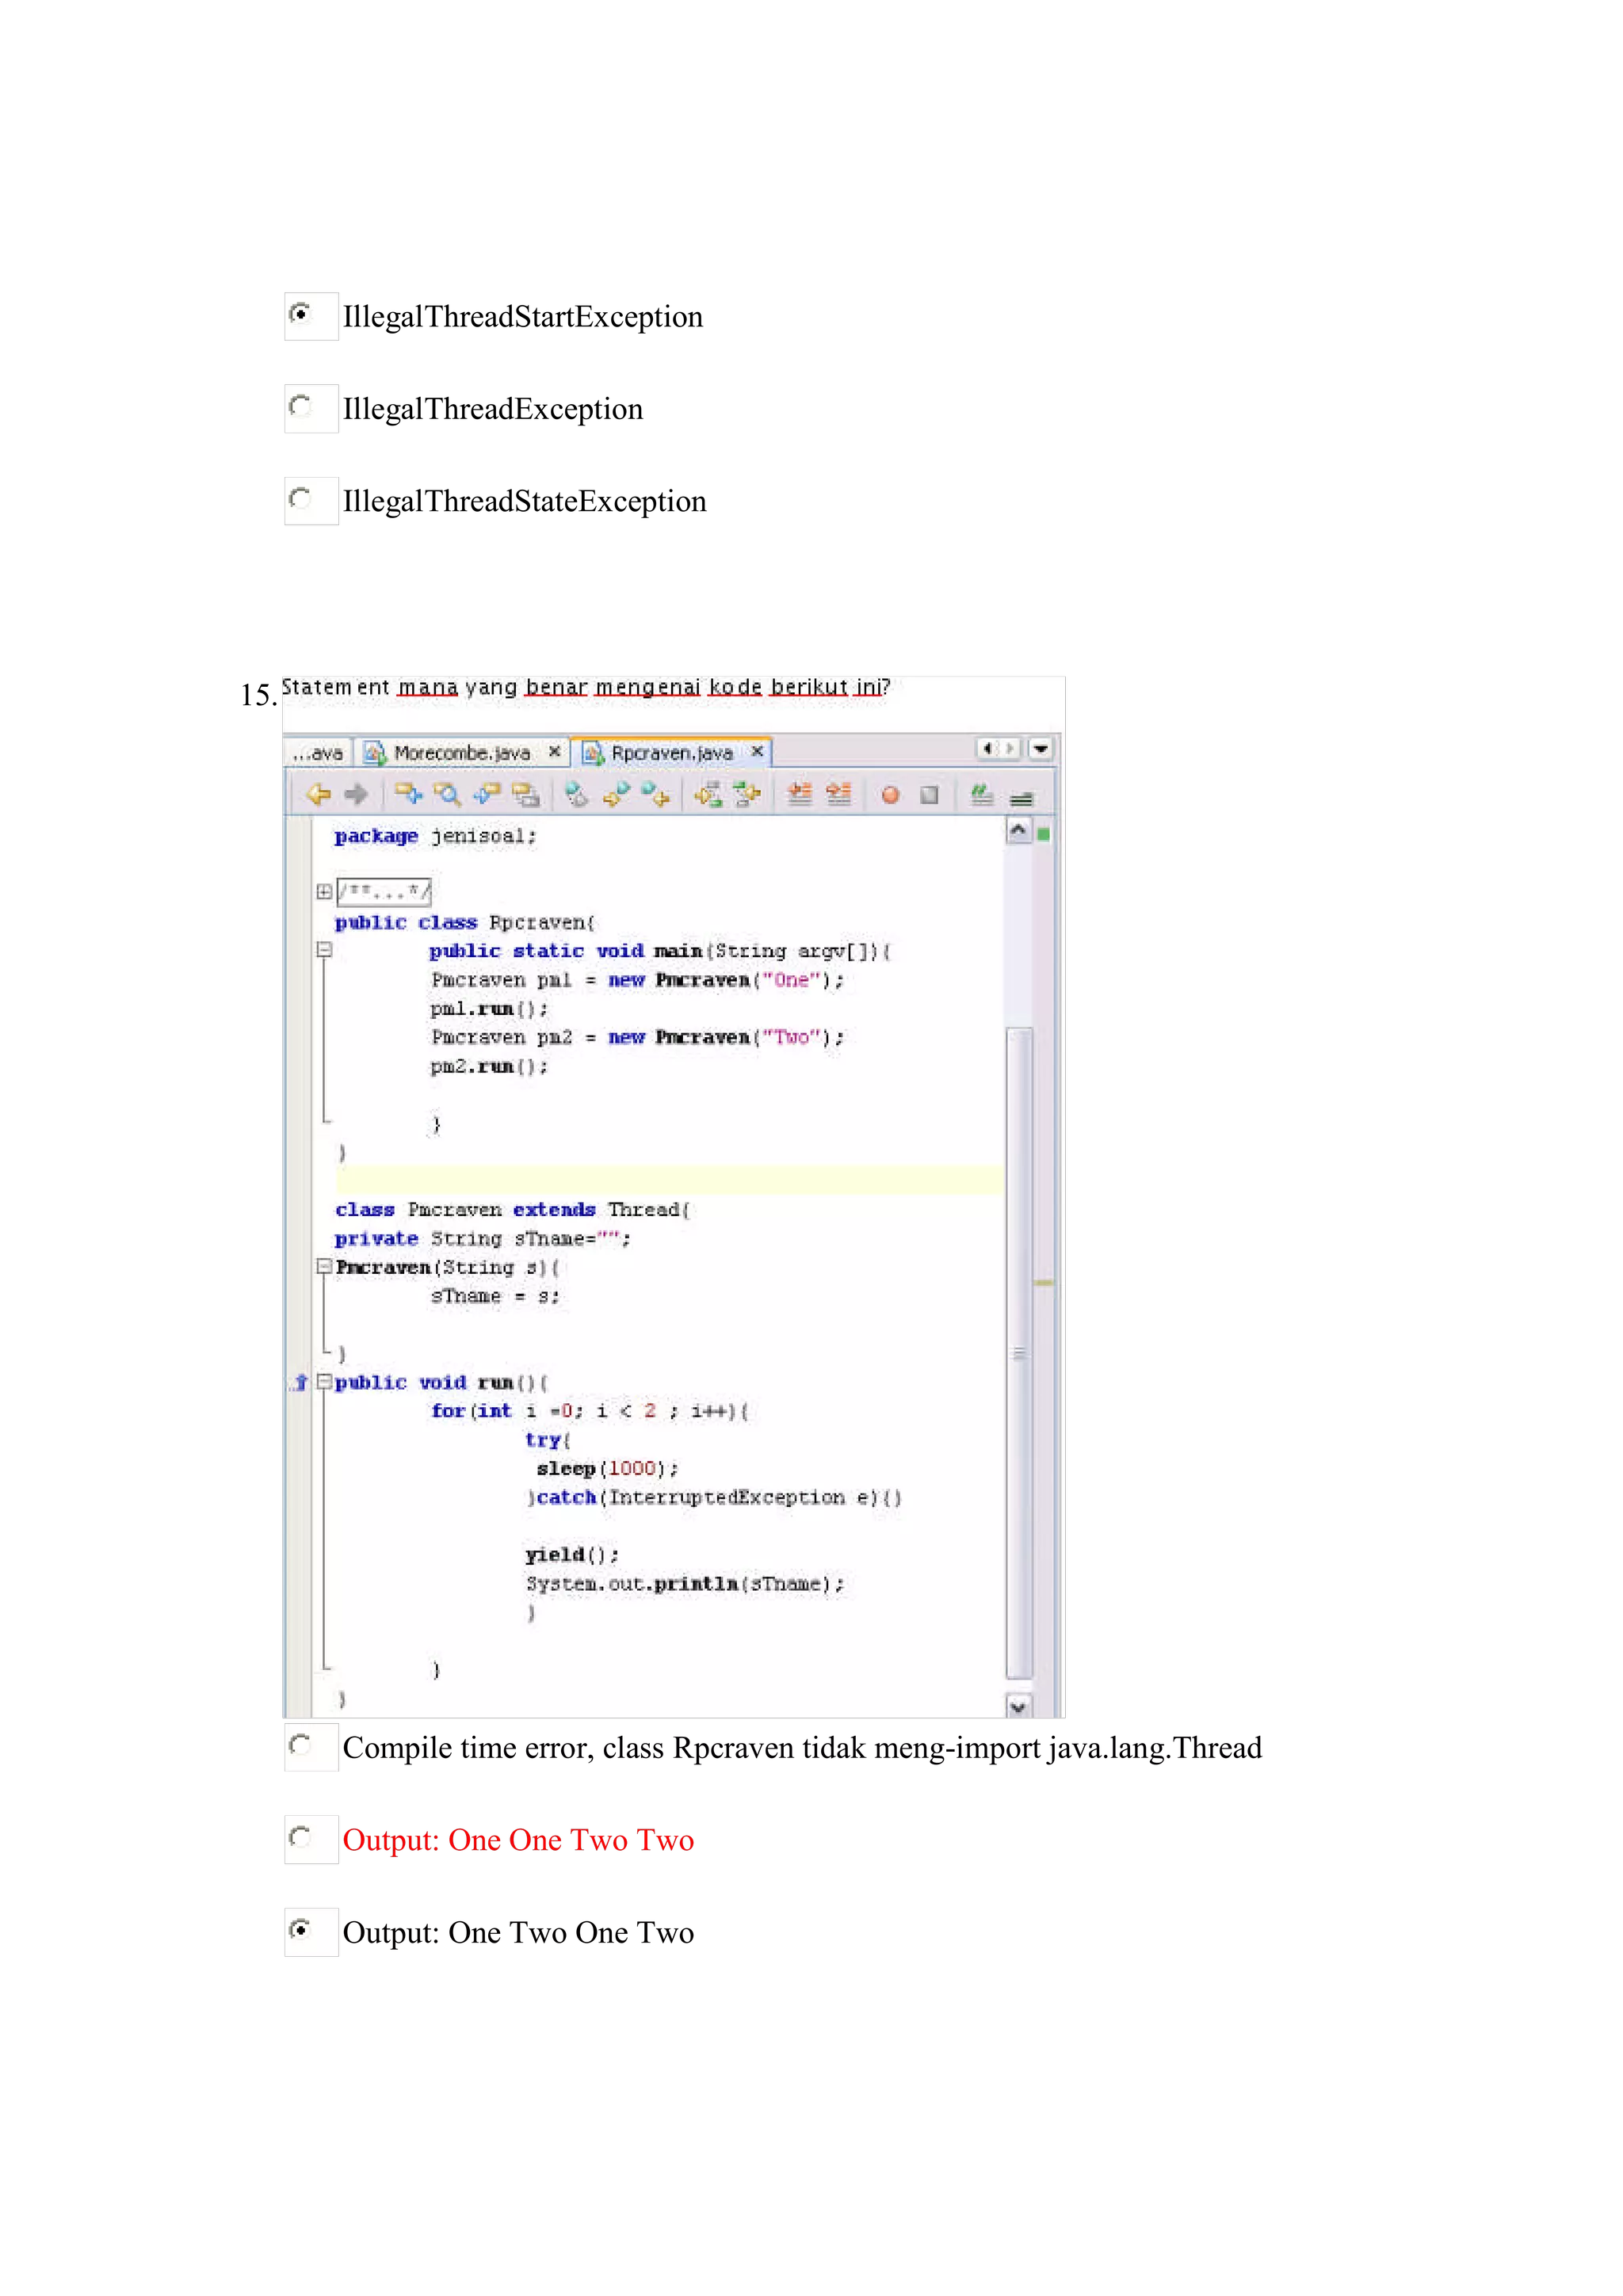Select the IllegalThreadStartException radio button
Screen dimensions: 1623x2296
[299, 314]
